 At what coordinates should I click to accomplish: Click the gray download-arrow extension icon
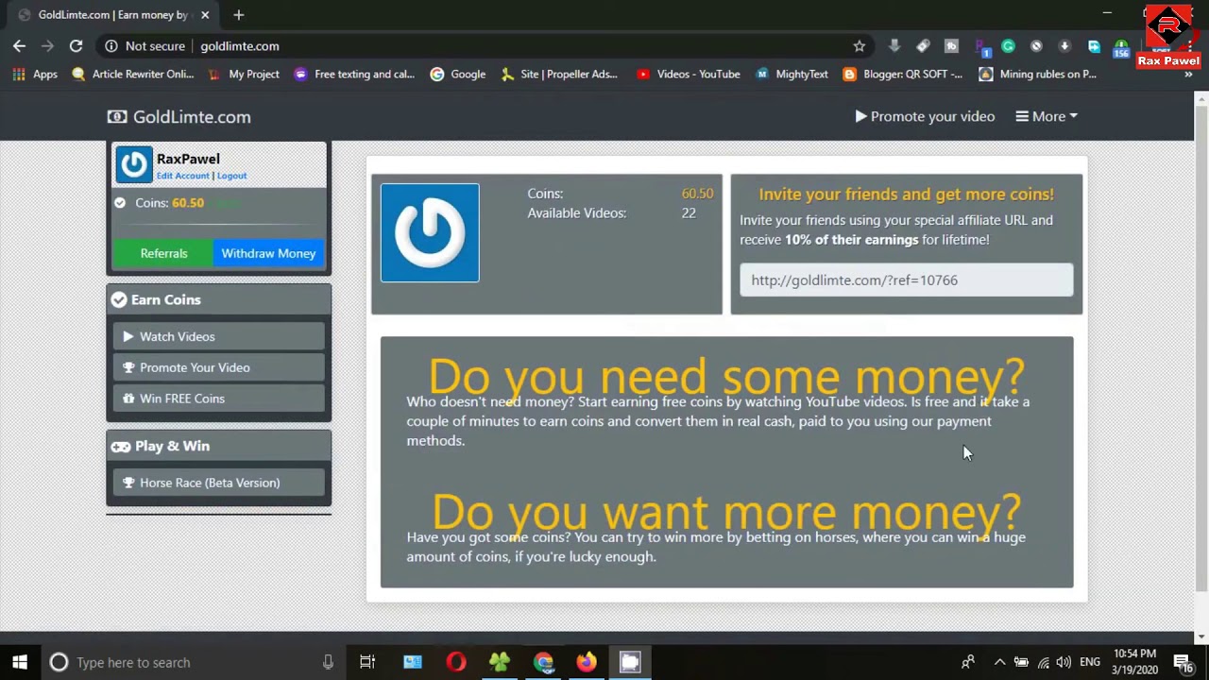[x=894, y=45]
